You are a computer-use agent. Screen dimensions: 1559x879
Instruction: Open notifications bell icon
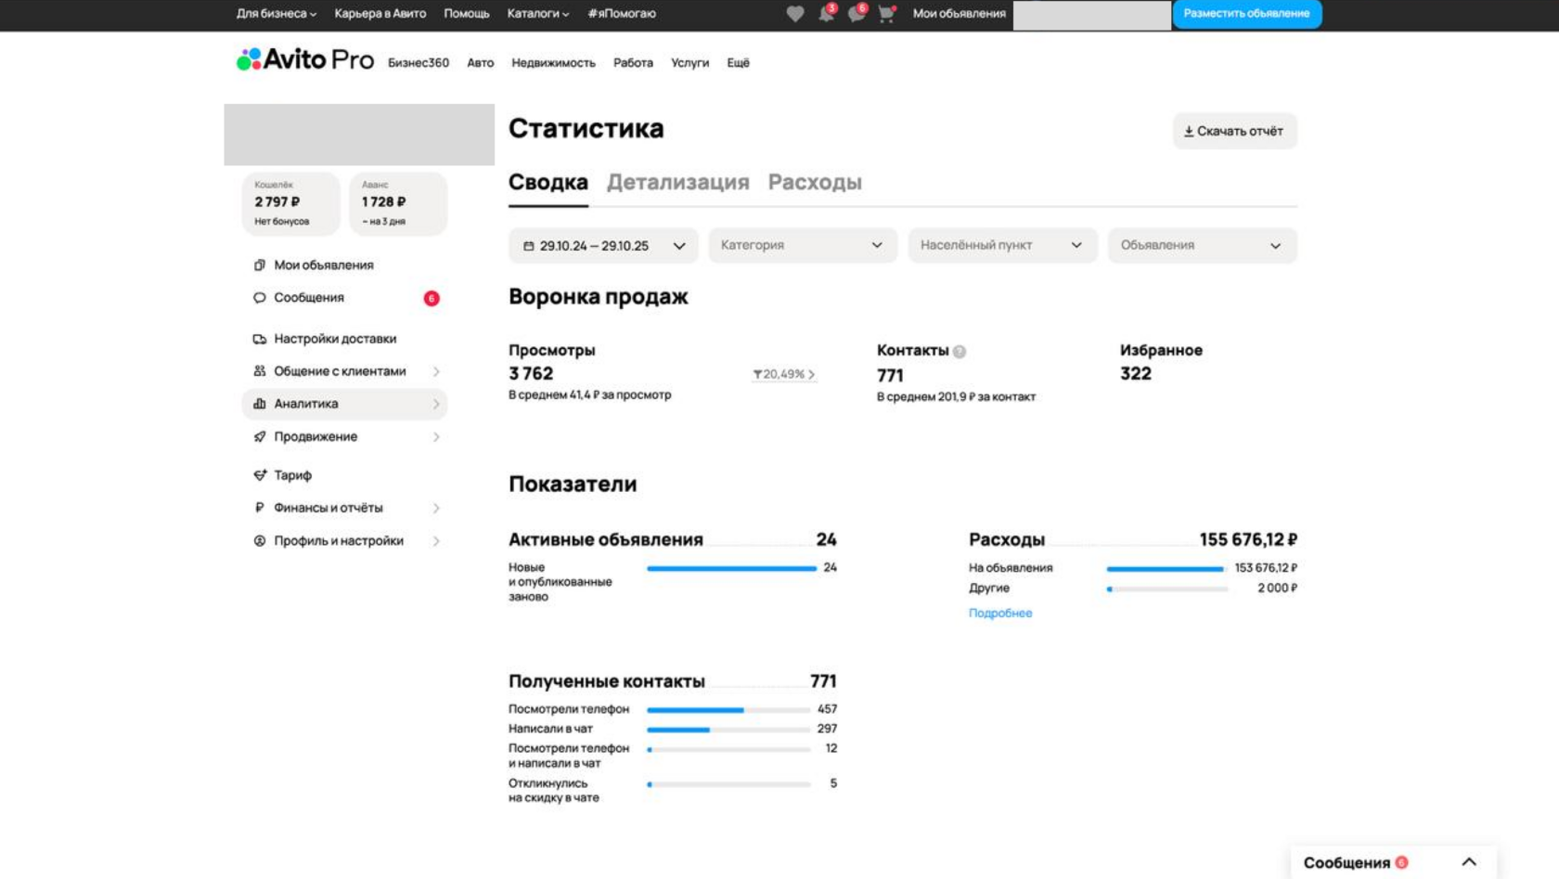tap(826, 13)
